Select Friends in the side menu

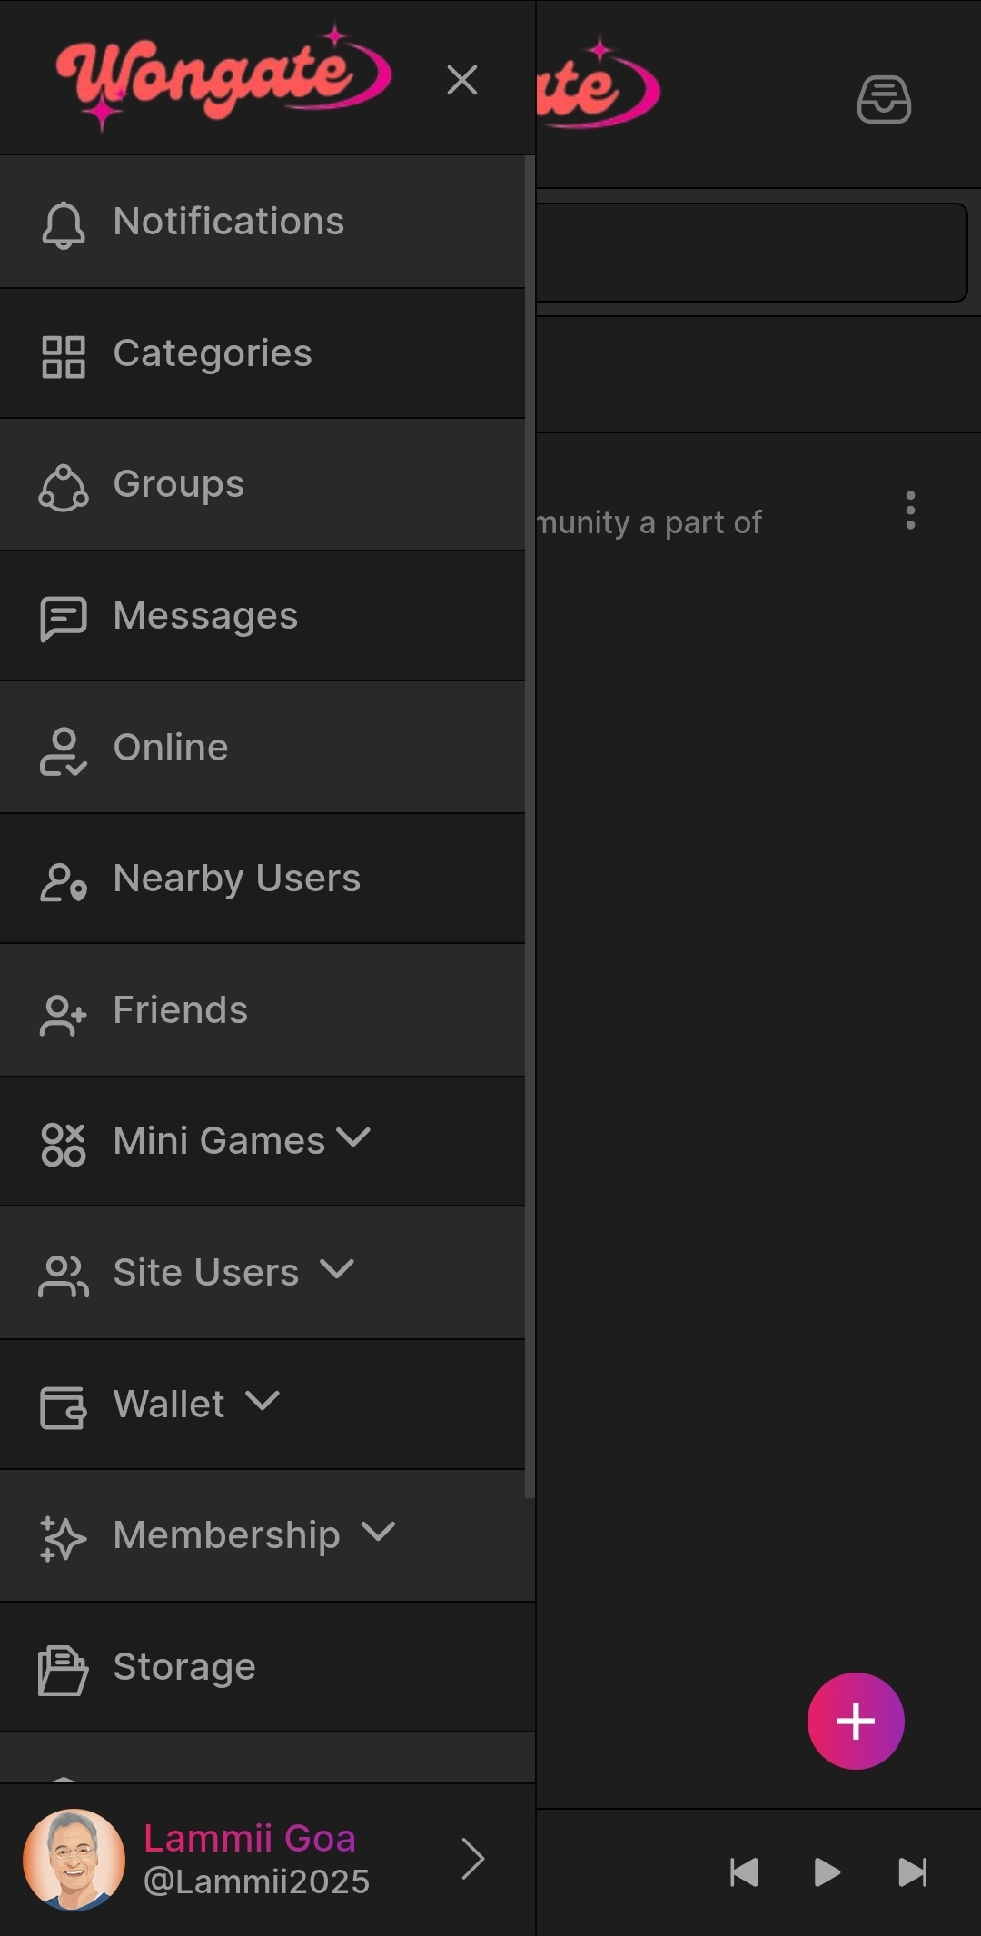tap(180, 1010)
